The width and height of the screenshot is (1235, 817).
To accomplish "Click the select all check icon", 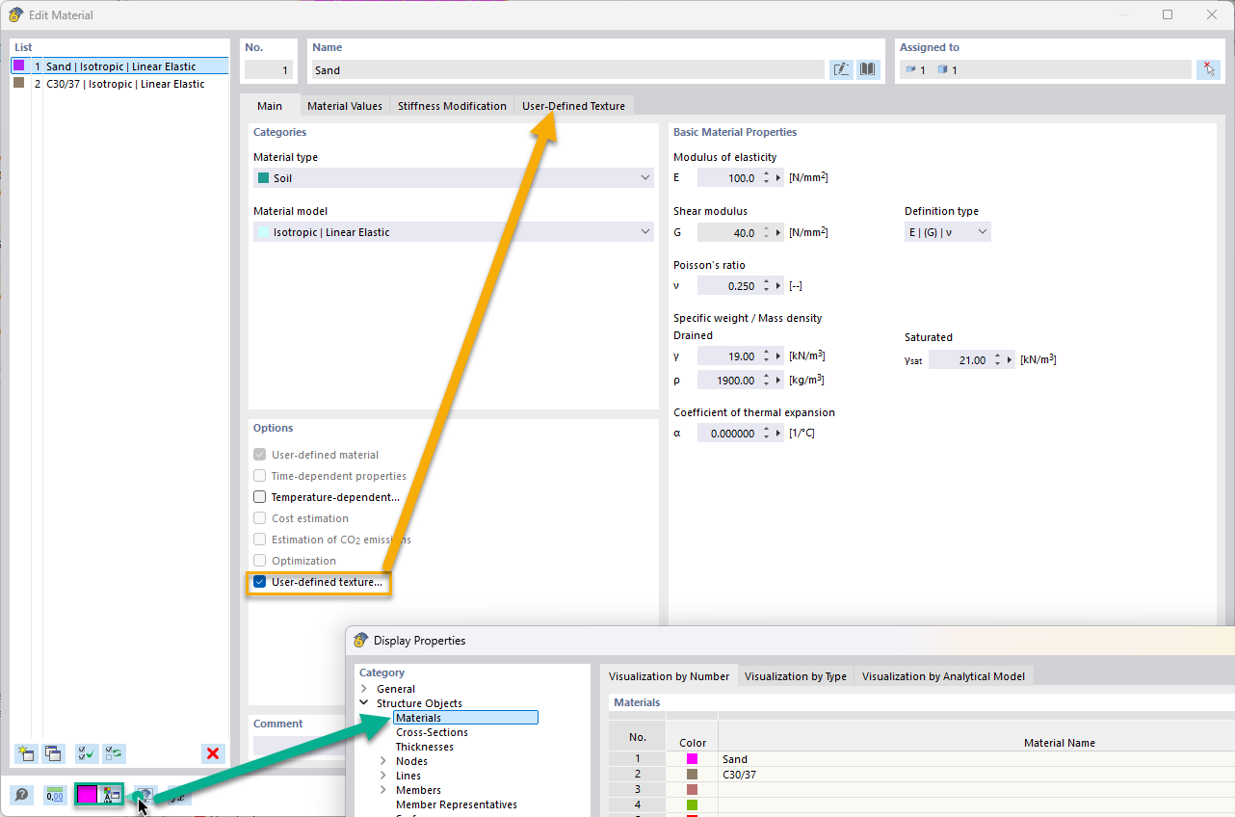I will pos(87,753).
